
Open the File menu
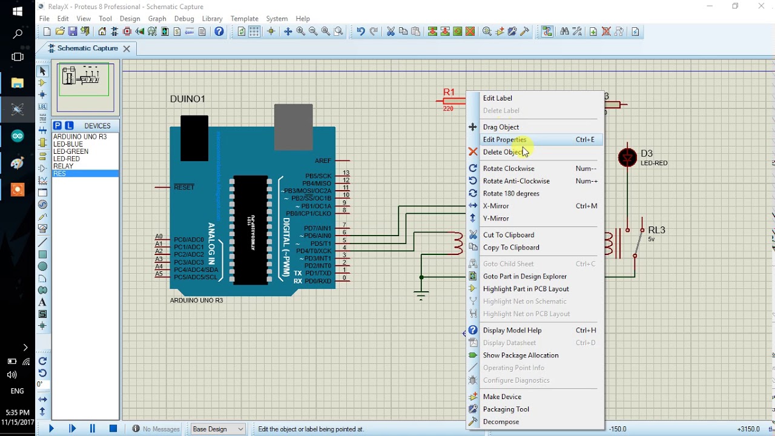[45, 19]
